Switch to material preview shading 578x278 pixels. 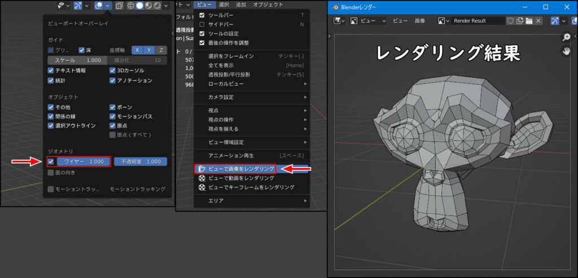(x=148, y=5)
